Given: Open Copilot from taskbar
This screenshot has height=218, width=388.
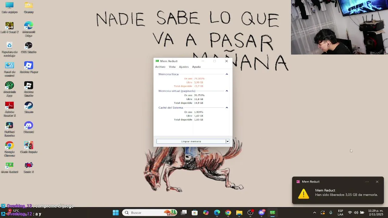Looking at the screenshot, I should point(206,213).
